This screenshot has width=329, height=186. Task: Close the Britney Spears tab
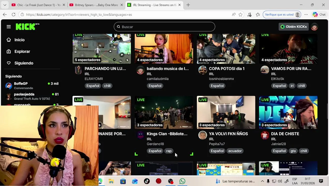[122, 5]
